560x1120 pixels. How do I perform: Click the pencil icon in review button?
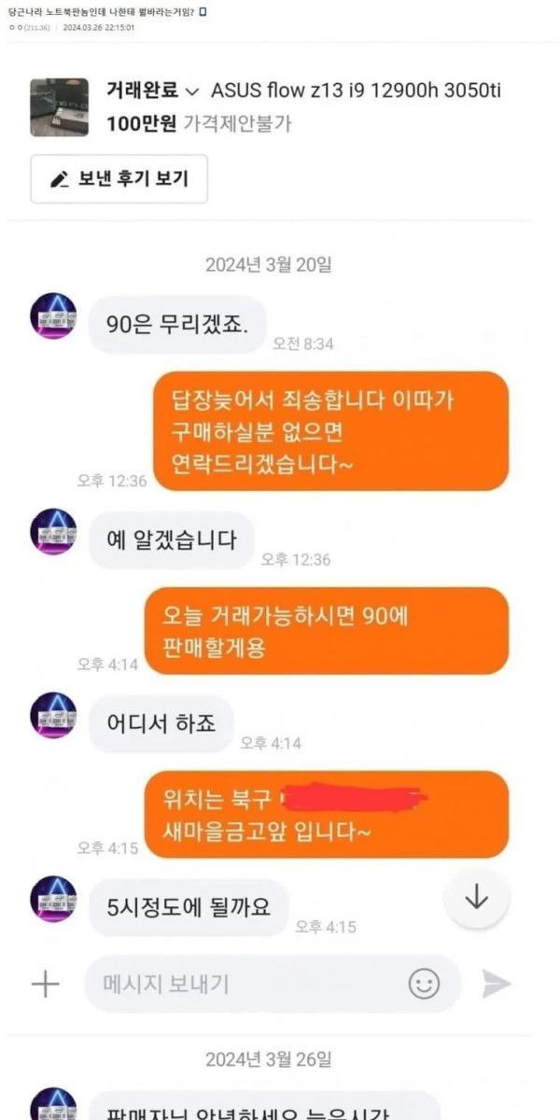(x=61, y=179)
